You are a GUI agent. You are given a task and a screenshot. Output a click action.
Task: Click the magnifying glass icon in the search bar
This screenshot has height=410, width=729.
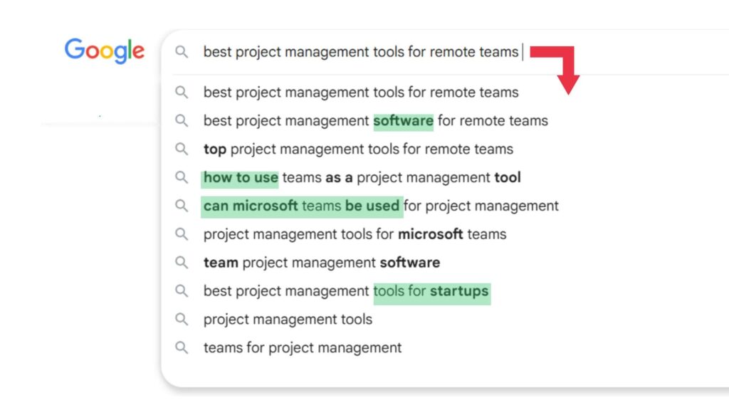[x=182, y=52]
